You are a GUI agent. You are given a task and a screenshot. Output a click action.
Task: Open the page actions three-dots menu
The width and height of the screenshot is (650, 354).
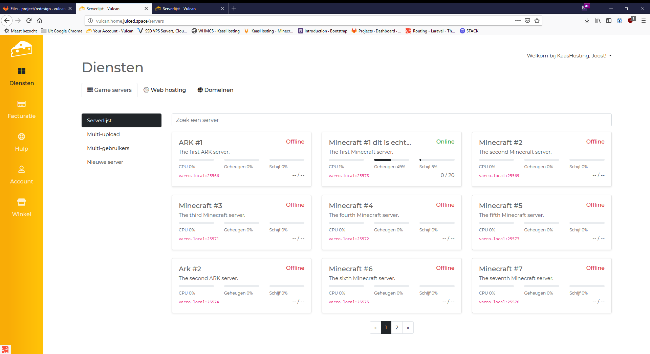point(518,21)
